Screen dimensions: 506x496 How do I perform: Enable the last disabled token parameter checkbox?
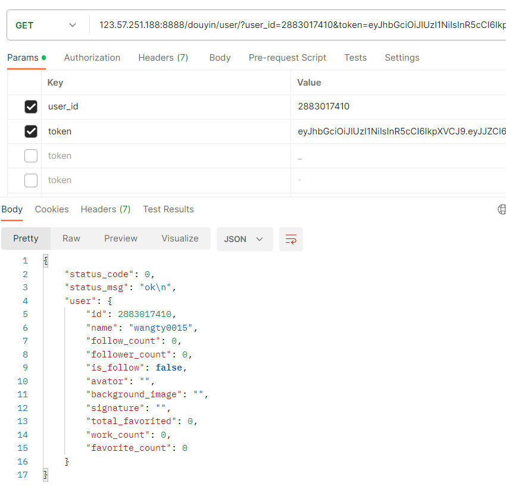[31, 180]
